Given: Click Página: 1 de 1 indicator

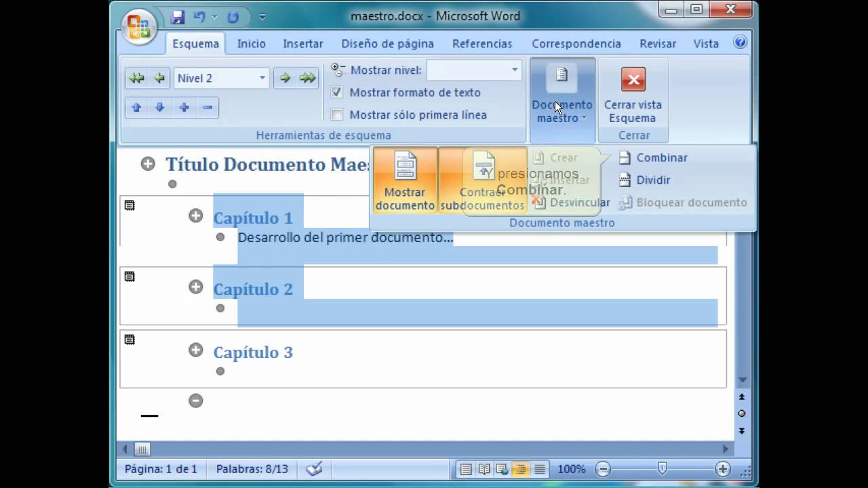Looking at the screenshot, I should [161, 468].
